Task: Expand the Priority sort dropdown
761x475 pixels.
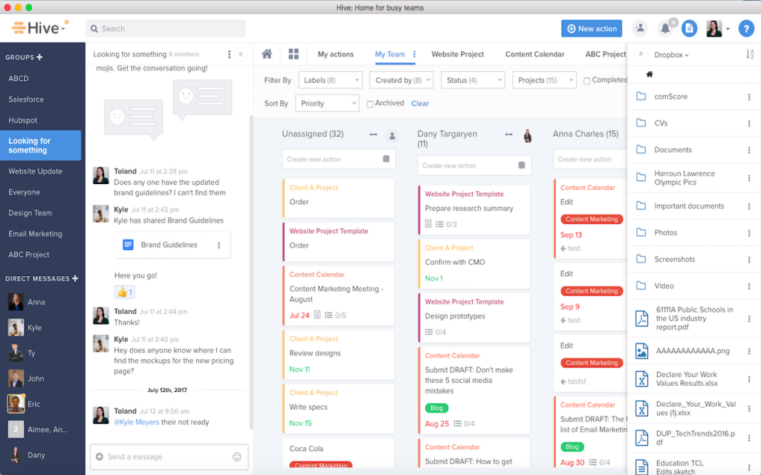Action: 327,103
